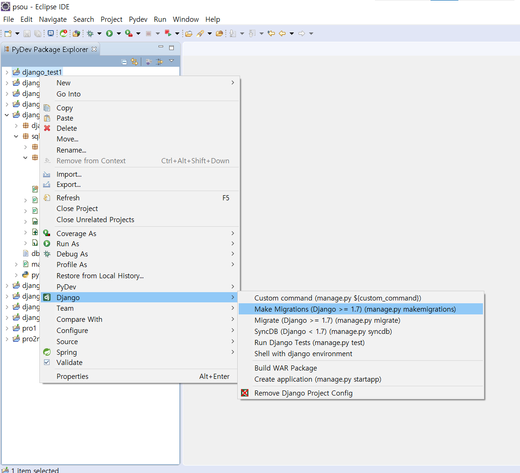The height and width of the screenshot is (473, 520).
Task: Open the Window menu
Action: coord(186,19)
